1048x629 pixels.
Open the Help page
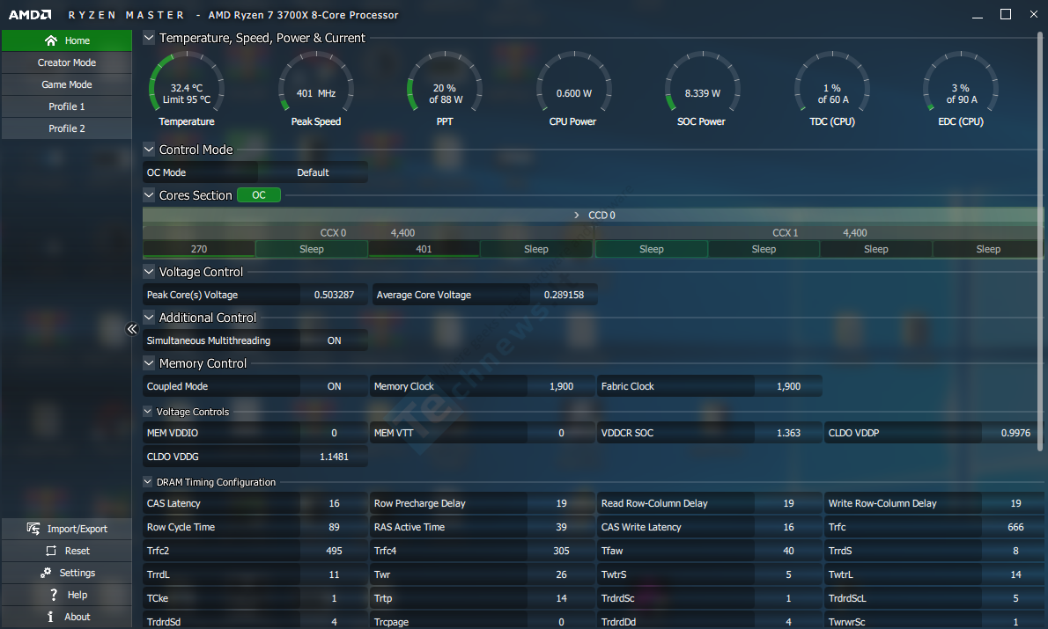tap(67, 595)
